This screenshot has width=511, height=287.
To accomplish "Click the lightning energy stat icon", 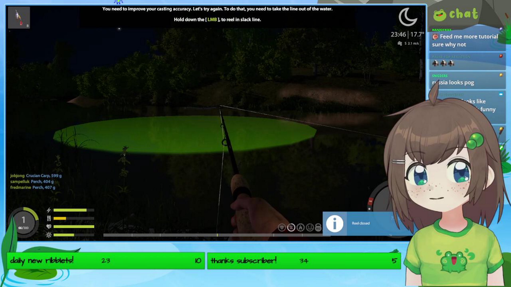I will pyautogui.click(x=49, y=210).
